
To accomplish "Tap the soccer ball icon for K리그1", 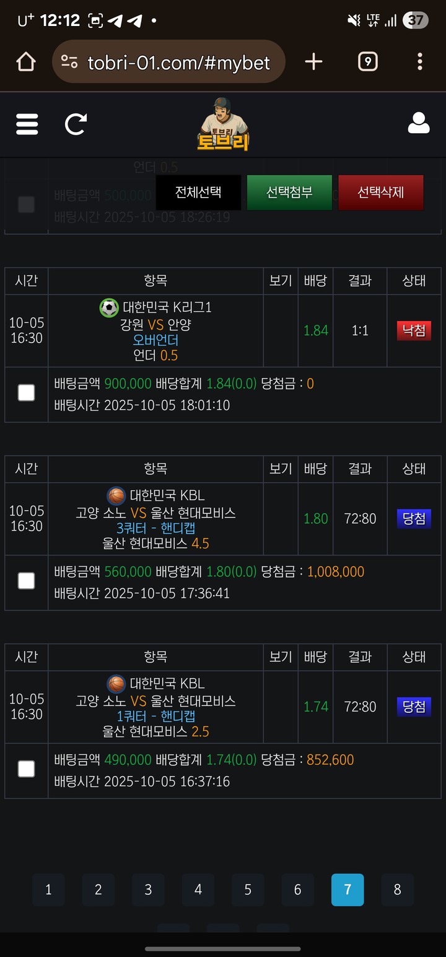I will tap(109, 307).
